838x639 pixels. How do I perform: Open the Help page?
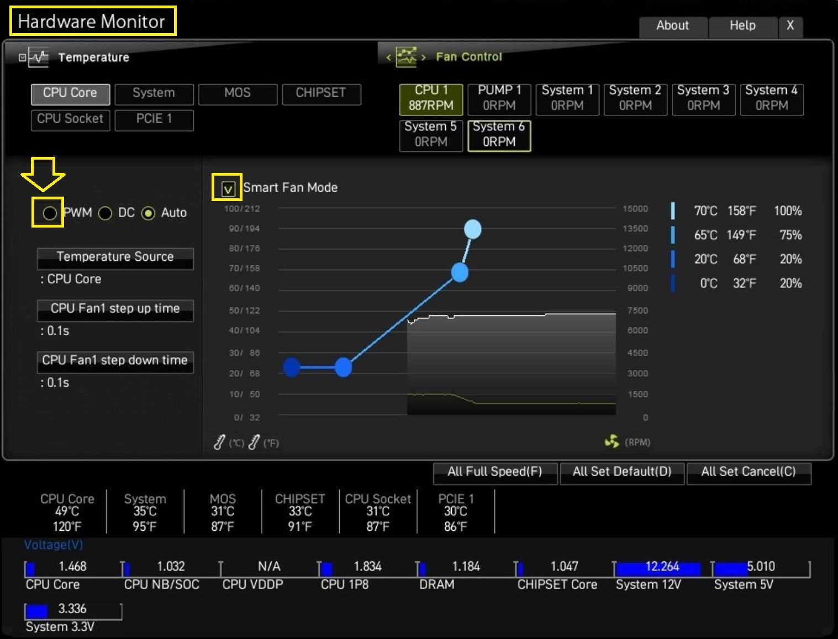click(x=742, y=26)
